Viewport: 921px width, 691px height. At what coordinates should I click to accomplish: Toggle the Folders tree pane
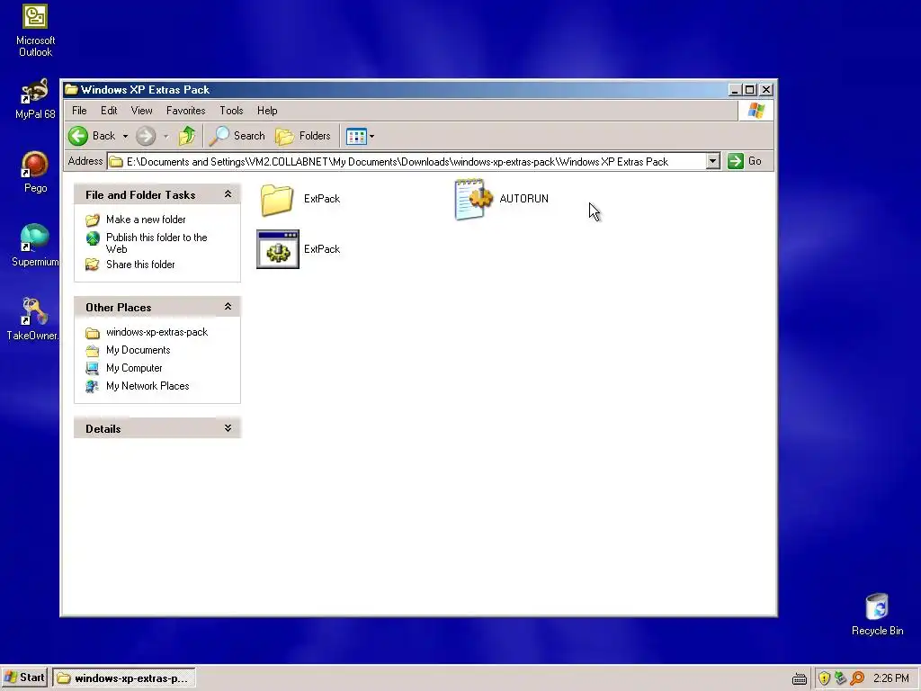303,136
